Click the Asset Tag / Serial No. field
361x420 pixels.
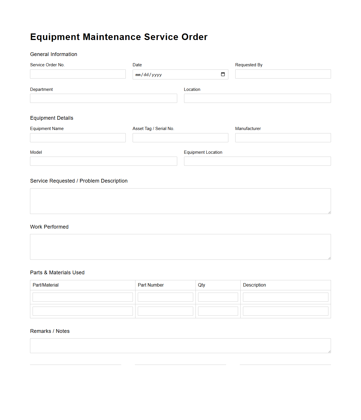click(x=180, y=137)
